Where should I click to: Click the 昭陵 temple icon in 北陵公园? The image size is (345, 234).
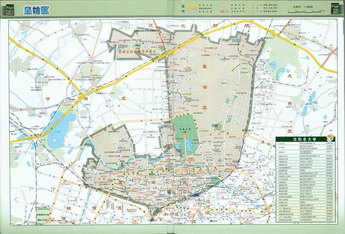(185, 135)
